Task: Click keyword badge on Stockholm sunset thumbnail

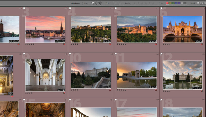Action: click(x=59, y=41)
